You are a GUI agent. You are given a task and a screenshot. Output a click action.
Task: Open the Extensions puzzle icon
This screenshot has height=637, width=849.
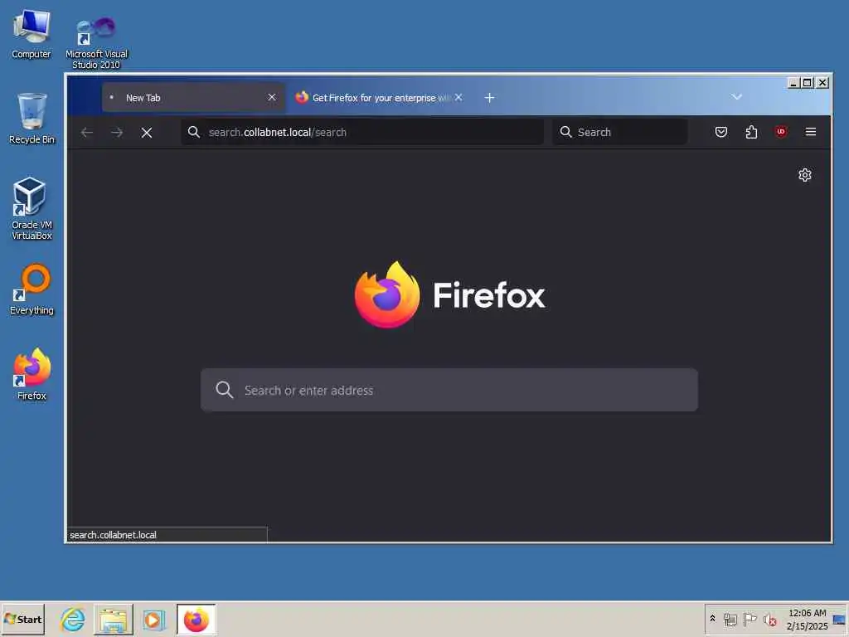pos(751,132)
